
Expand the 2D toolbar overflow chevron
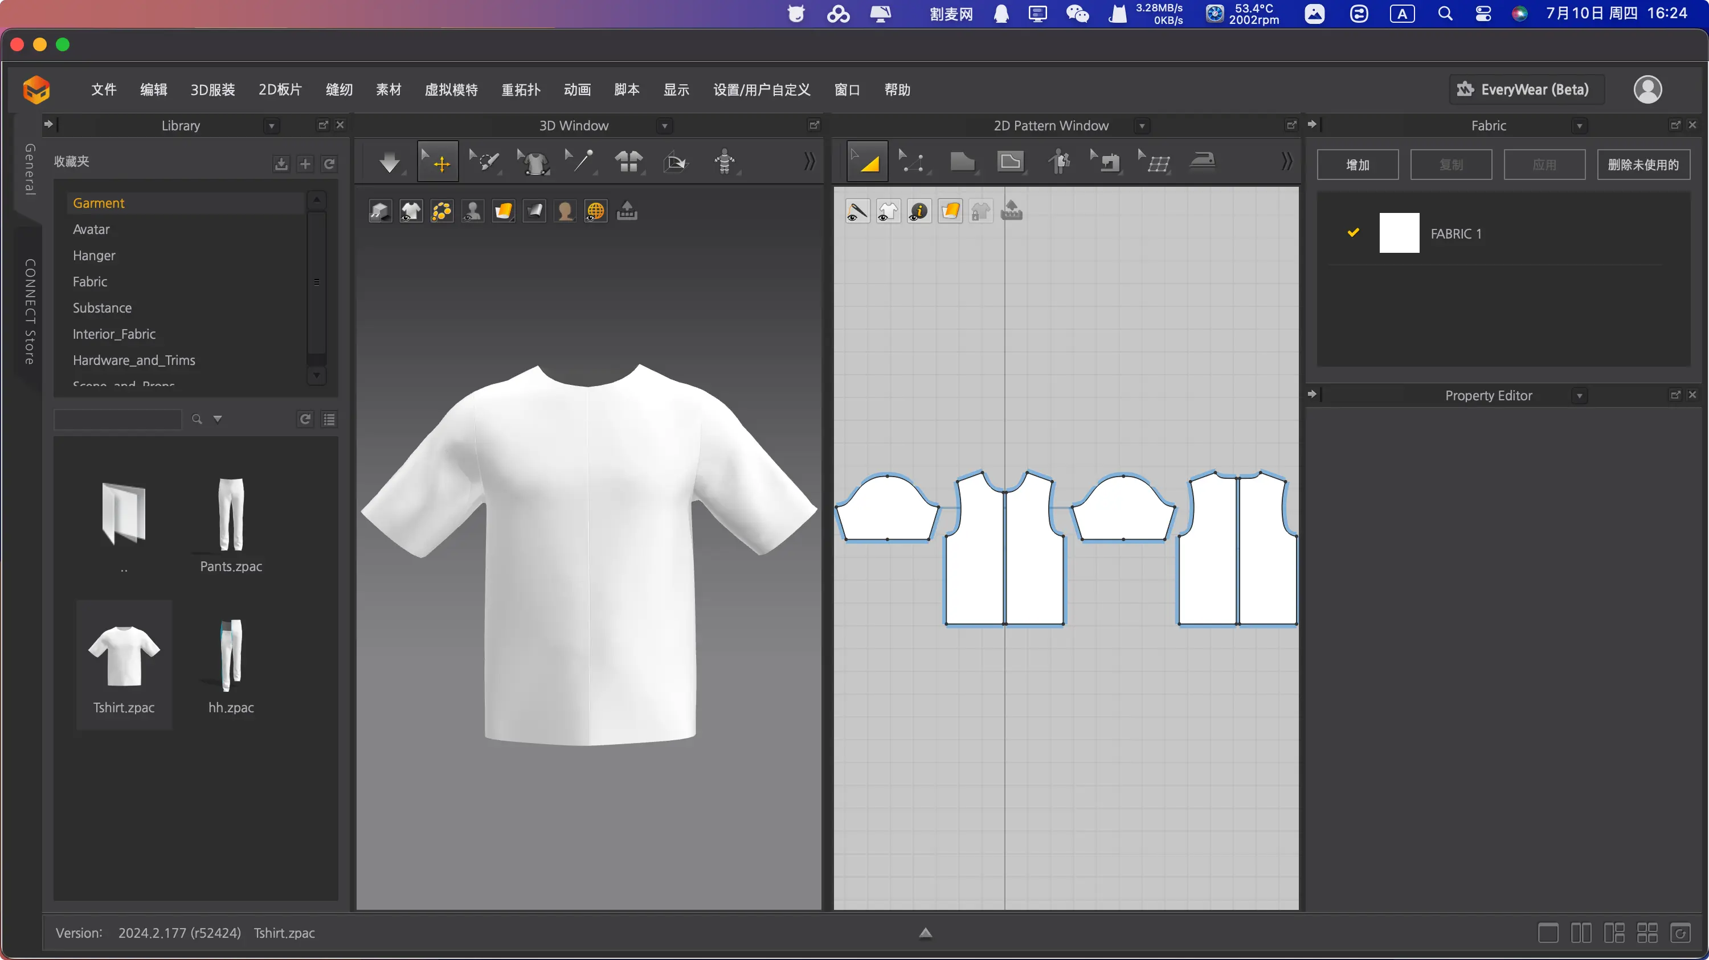pyautogui.click(x=1286, y=162)
